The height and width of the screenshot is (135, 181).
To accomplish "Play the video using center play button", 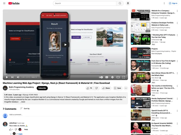I will point(66,45).
